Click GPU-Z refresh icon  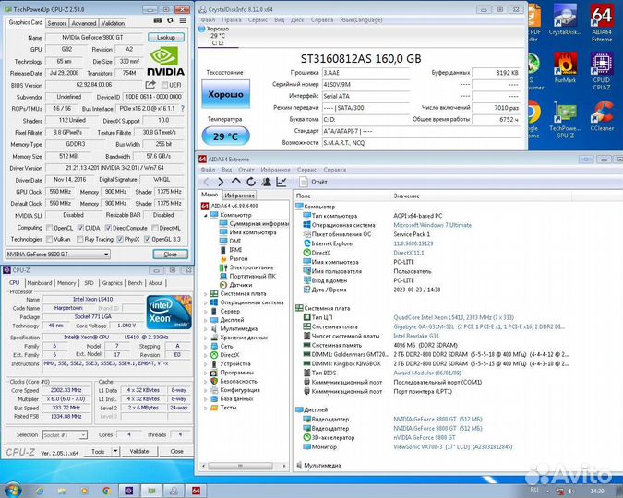click(x=170, y=20)
